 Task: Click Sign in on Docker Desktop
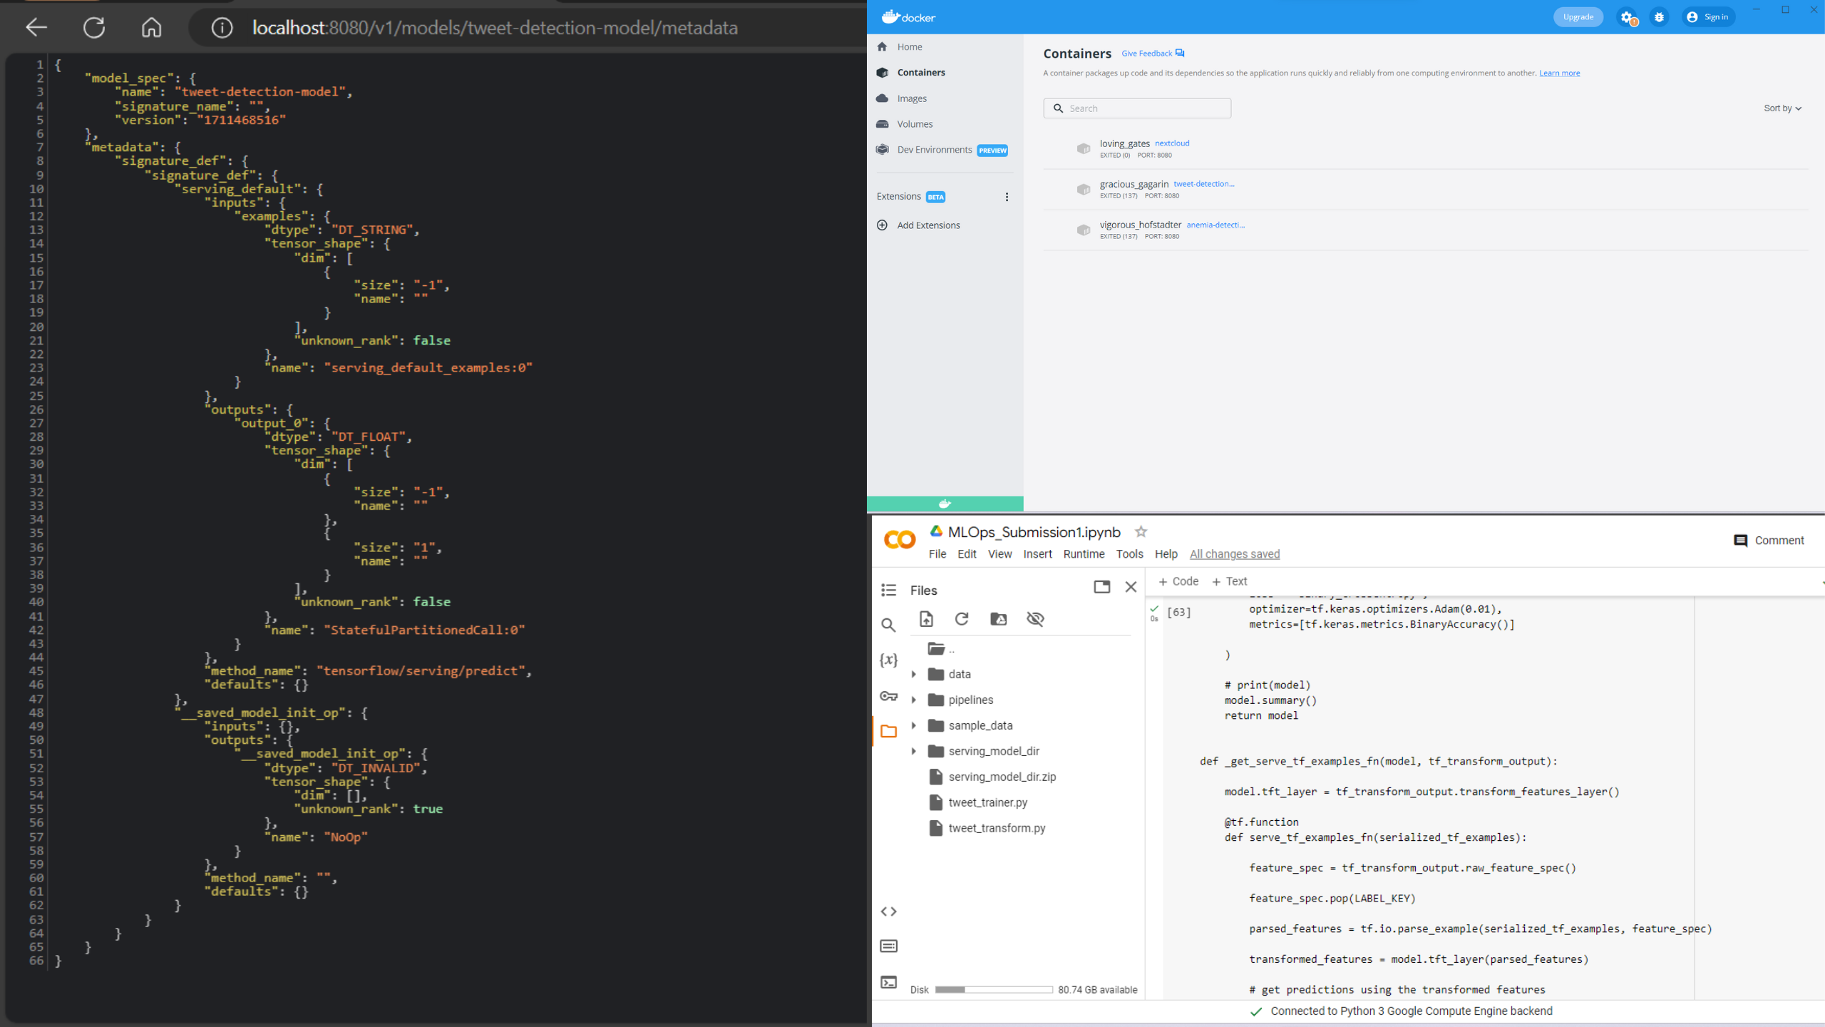(1708, 17)
